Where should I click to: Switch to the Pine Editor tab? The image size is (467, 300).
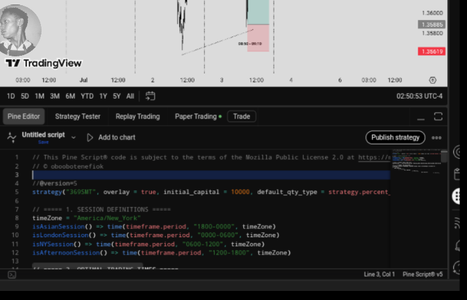tap(24, 117)
